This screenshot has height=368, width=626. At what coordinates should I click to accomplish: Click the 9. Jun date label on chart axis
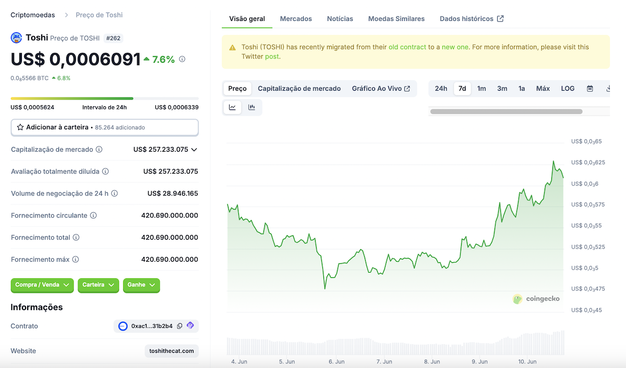click(x=479, y=361)
